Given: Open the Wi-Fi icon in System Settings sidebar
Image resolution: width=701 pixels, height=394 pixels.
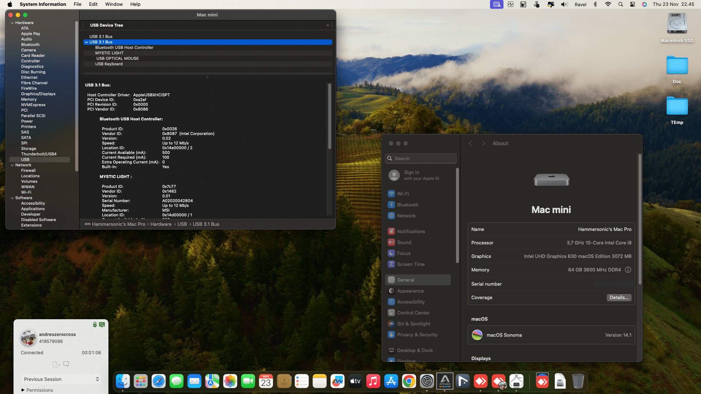Looking at the screenshot, I should [x=391, y=194].
